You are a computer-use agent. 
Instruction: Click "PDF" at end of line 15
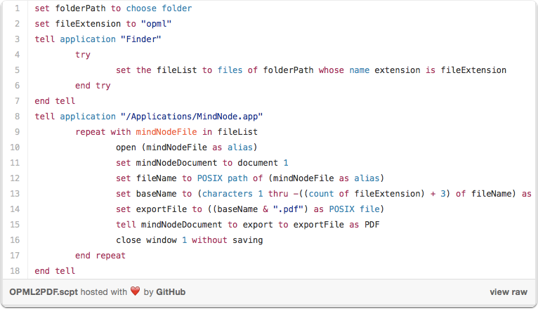coord(372,224)
